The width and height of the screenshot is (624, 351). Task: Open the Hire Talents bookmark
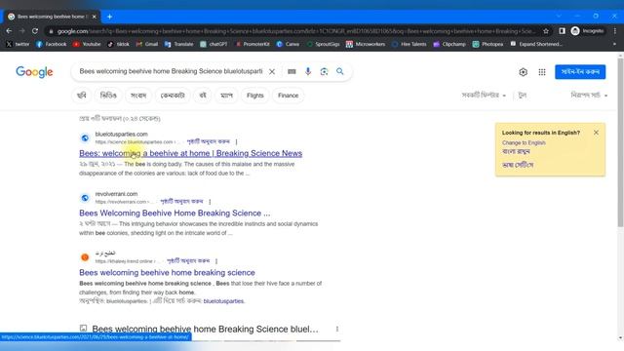[409, 44]
